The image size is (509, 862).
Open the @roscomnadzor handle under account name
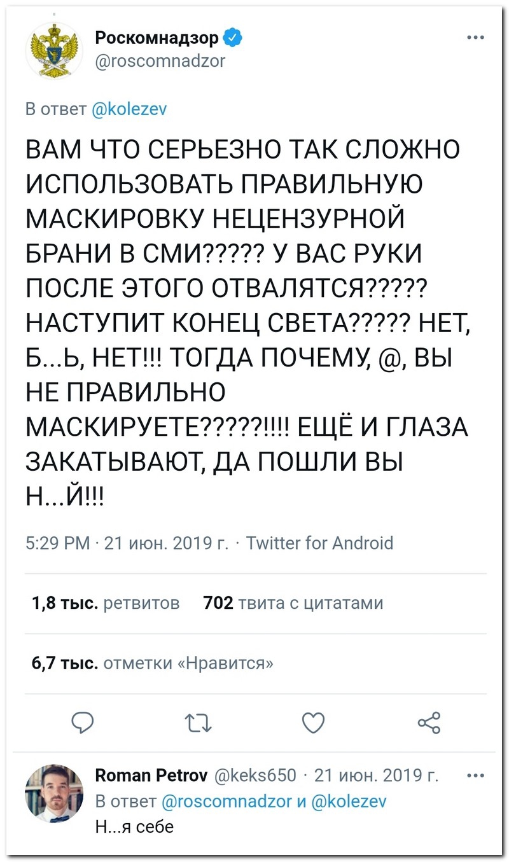click(x=160, y=60)
